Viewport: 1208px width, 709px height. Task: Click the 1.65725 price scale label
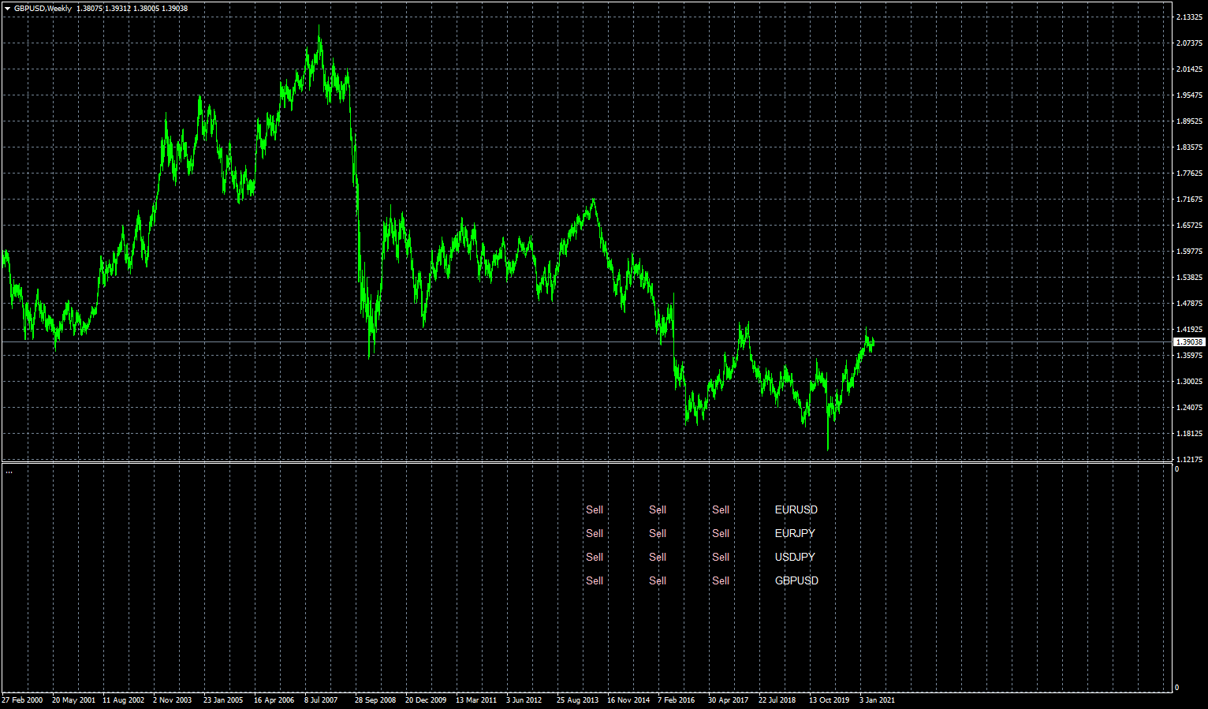(1189, 226)
